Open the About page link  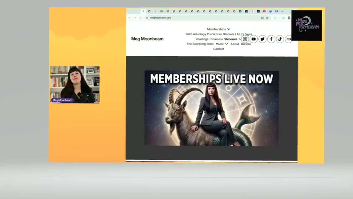(235, 44)
